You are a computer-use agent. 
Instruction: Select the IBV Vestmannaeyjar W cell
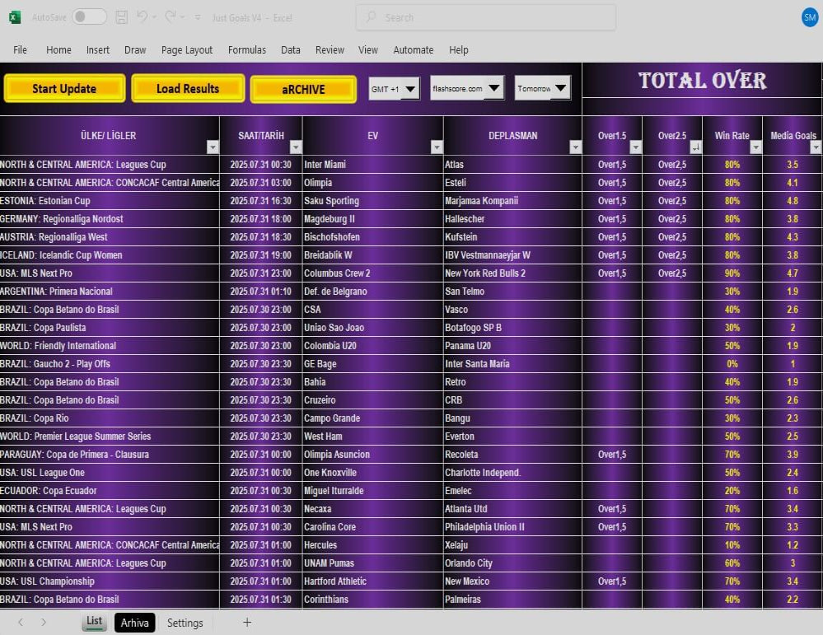pyautogui.click(x=512, y=255)
